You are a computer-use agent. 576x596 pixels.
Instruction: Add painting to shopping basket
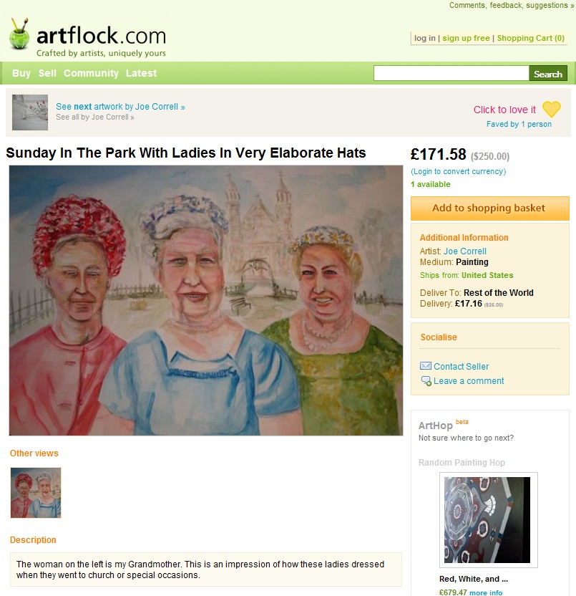(x=490, y=208)
